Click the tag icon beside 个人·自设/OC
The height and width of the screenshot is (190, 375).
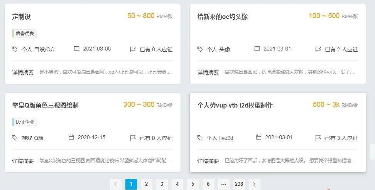pyautogui.click(x=15, y=49)
